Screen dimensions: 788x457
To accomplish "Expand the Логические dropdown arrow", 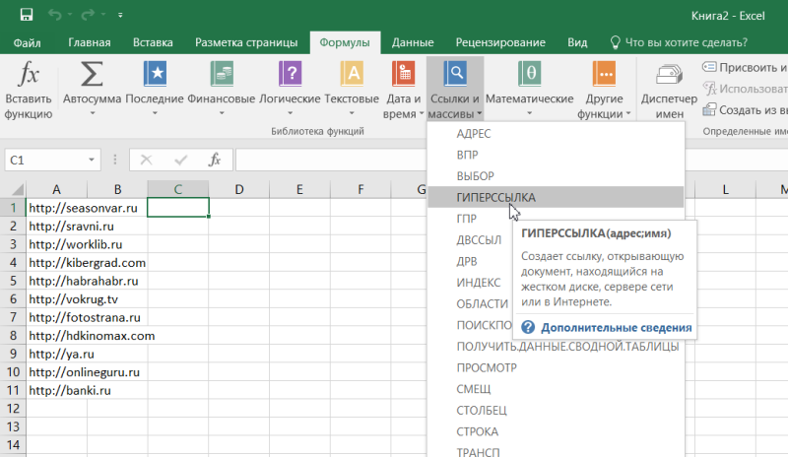I will [x=290, y=113].
